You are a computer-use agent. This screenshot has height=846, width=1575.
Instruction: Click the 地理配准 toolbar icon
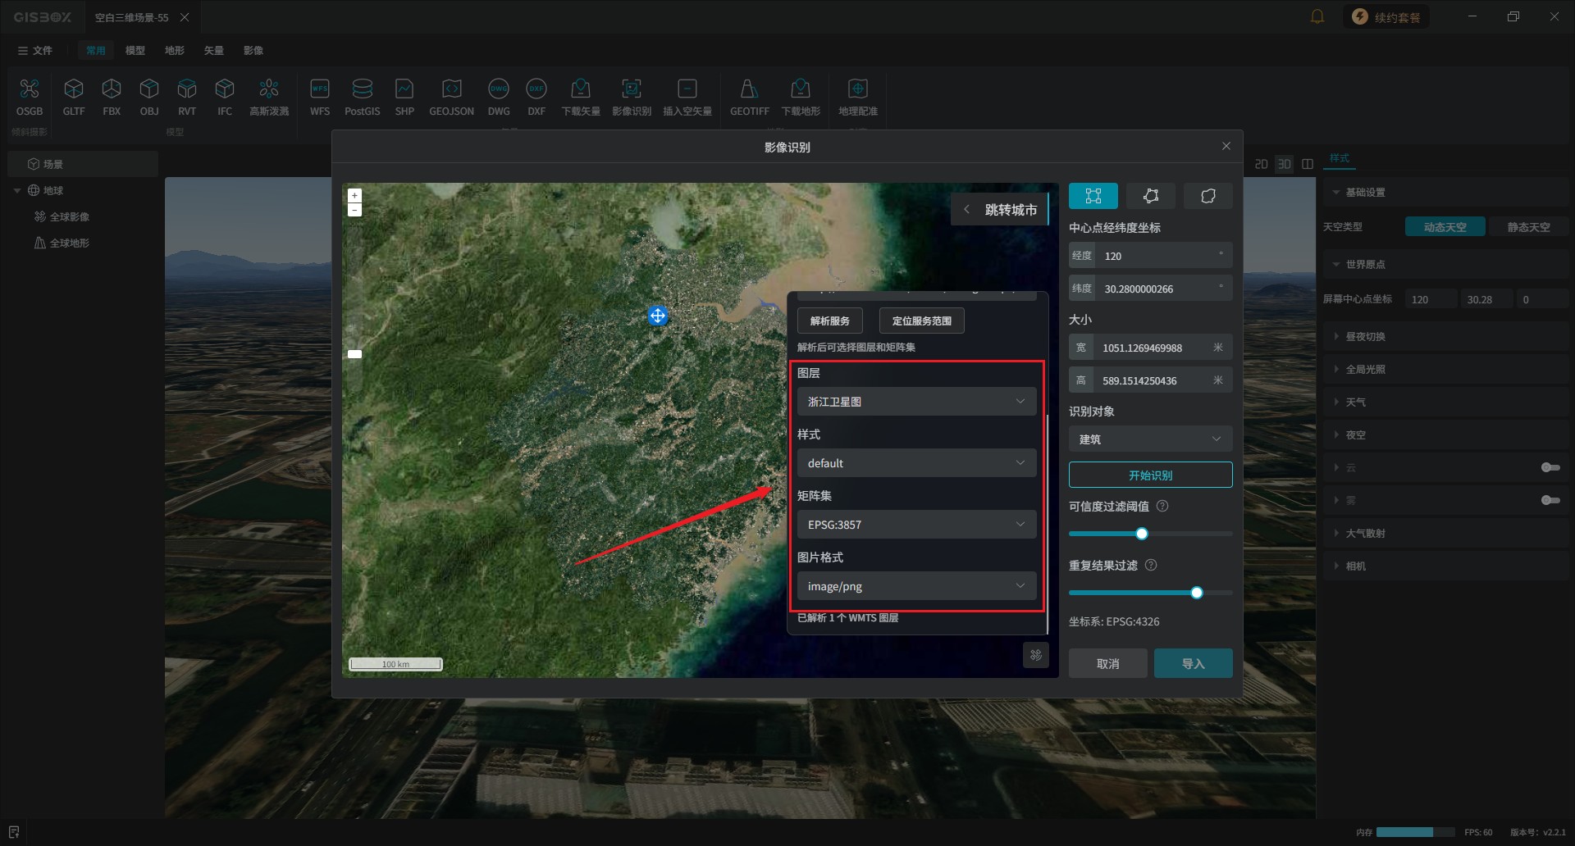pos(857,98)
